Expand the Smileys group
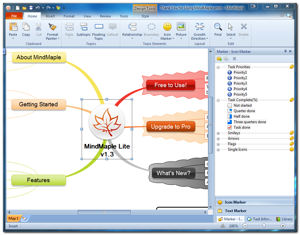Viewport: 300px width, 235px height. pyautogui.click(x=218, y=133)
